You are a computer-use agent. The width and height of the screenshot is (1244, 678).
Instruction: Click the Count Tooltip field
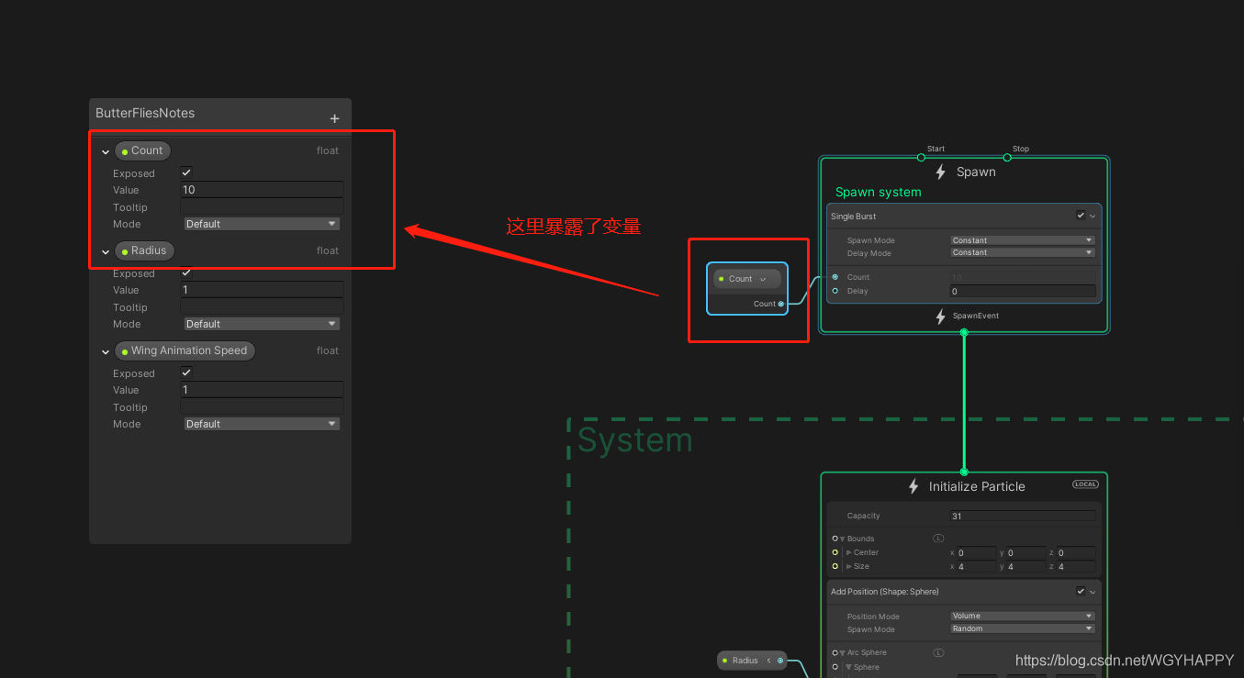click(262, 206)
